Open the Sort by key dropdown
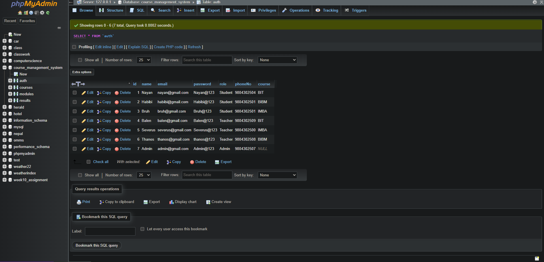 pyautogui.click(x=277, y=60)
